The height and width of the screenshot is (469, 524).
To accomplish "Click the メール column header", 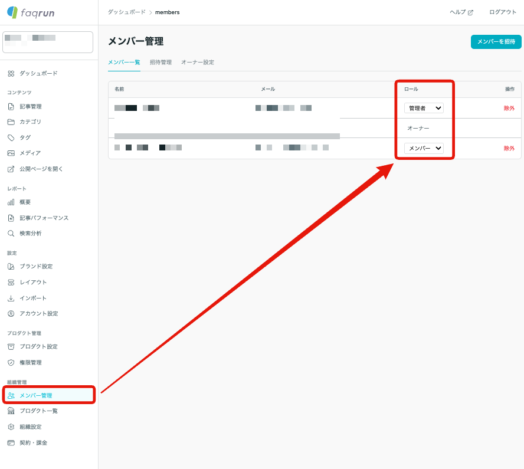I will 268,89.
